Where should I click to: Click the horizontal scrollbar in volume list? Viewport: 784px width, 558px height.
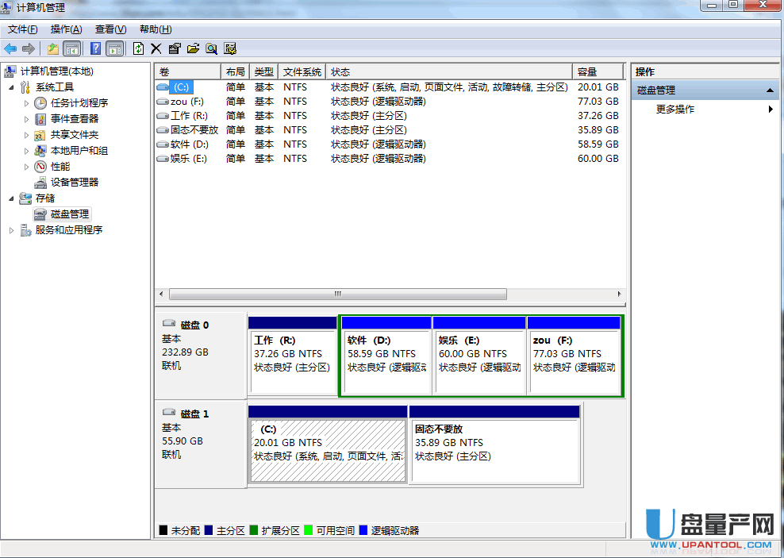coord(337,294)
